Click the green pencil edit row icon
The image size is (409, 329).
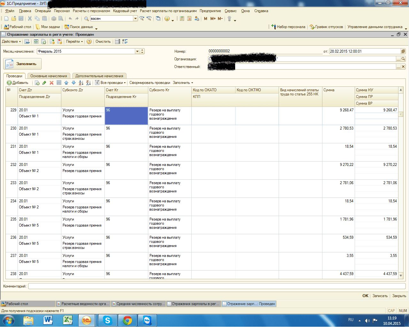[x=44, y=83]
